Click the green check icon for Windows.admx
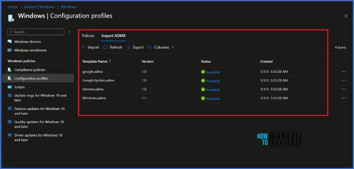354x169 pixels. point(203,98)
